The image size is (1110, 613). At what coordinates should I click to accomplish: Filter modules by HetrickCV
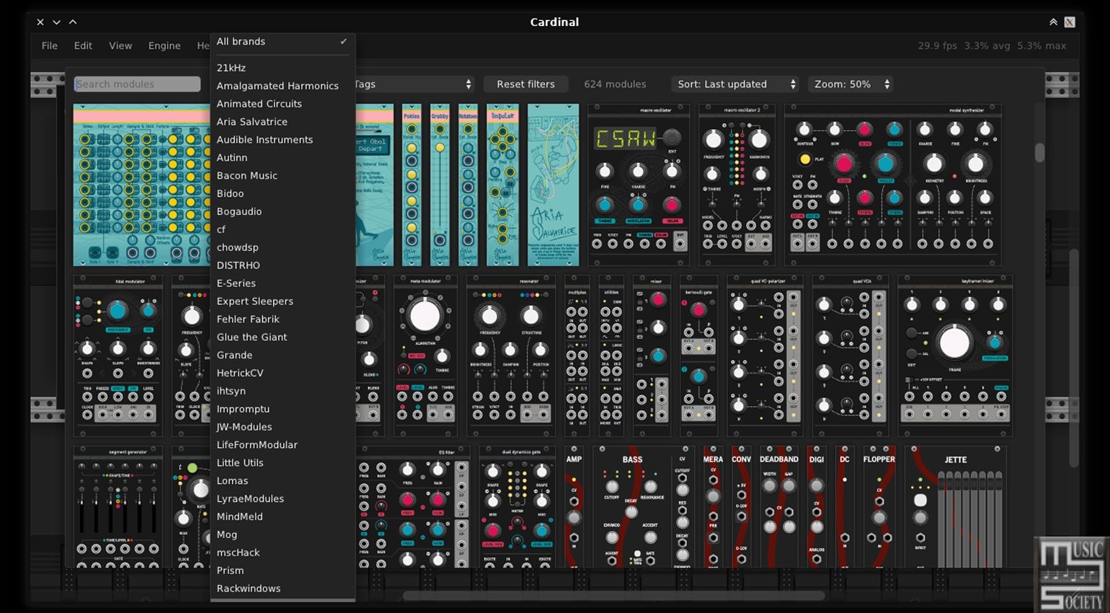coord(283,374)
